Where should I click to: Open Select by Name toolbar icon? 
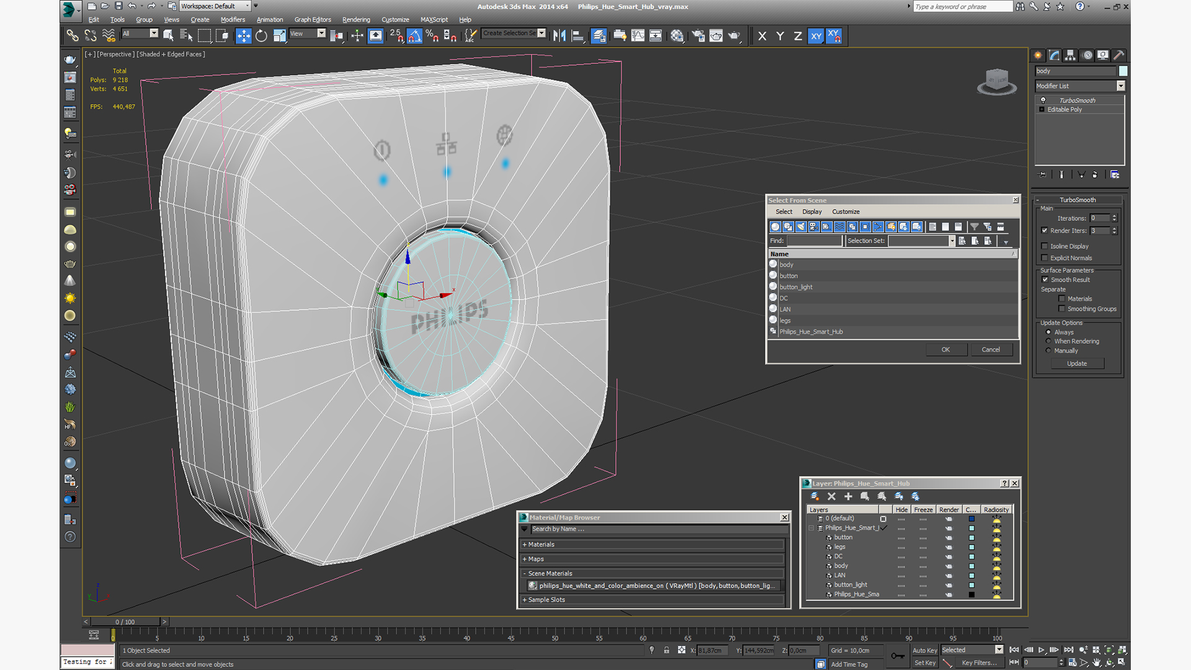tap(186, 36)
